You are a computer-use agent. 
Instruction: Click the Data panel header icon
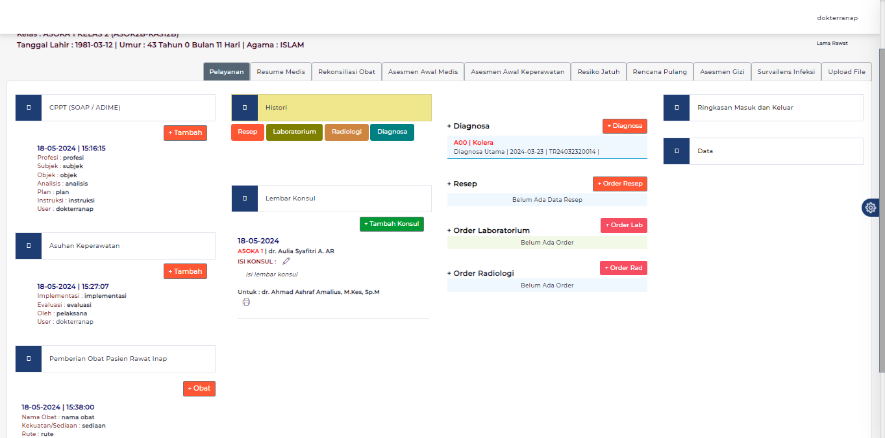click(x=676, y=151)
